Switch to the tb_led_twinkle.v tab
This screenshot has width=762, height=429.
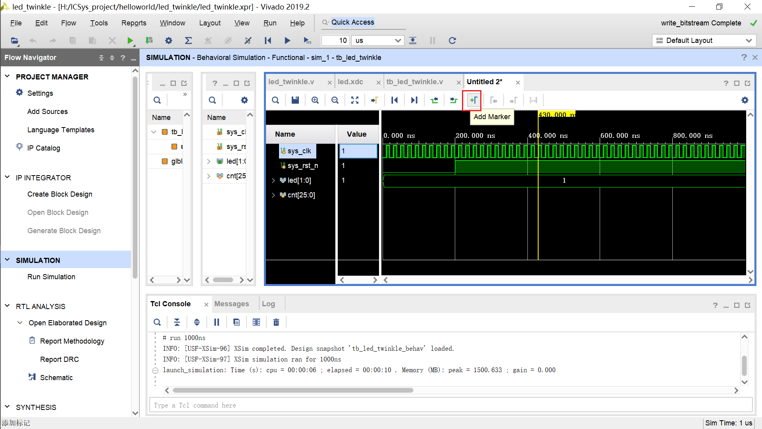click(415, 82)
